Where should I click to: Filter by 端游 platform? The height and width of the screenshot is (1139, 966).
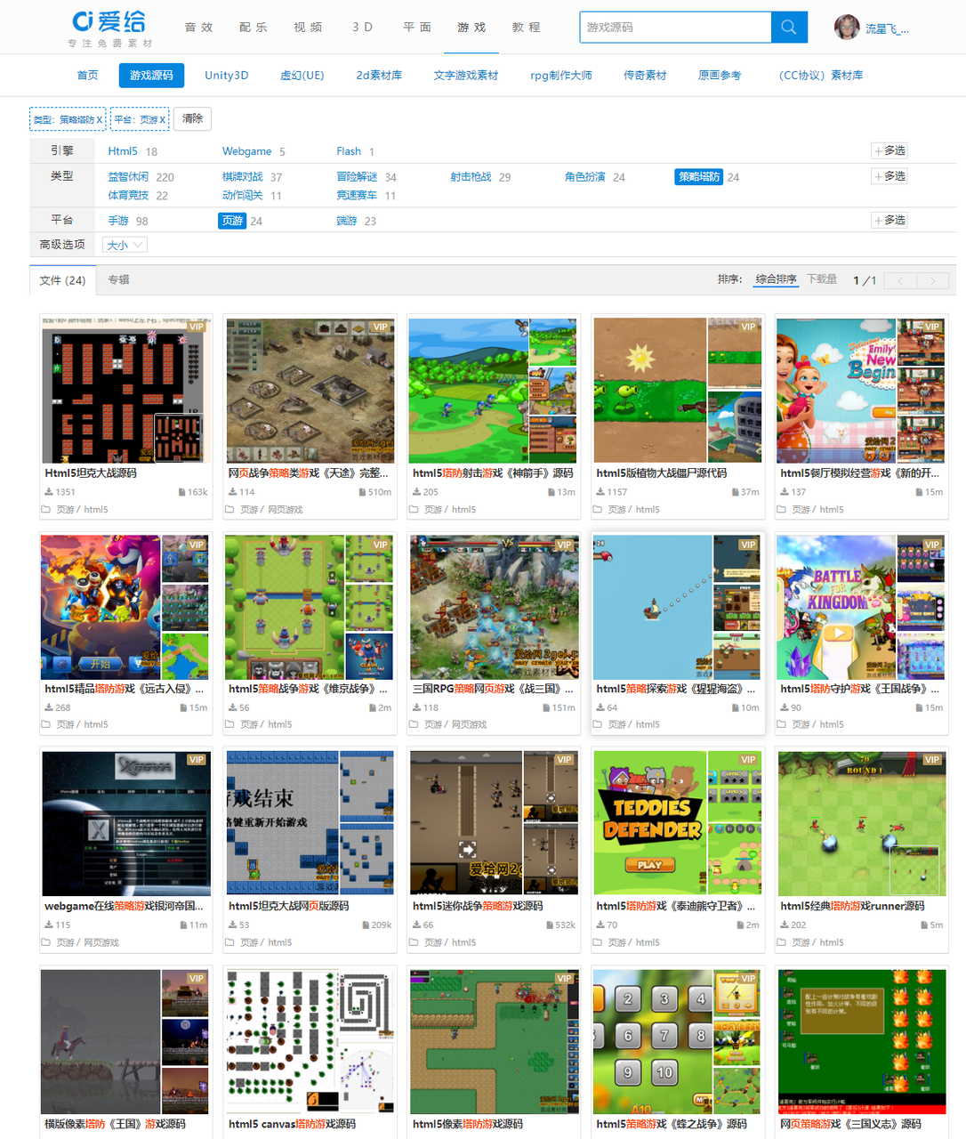pos(347,221)
